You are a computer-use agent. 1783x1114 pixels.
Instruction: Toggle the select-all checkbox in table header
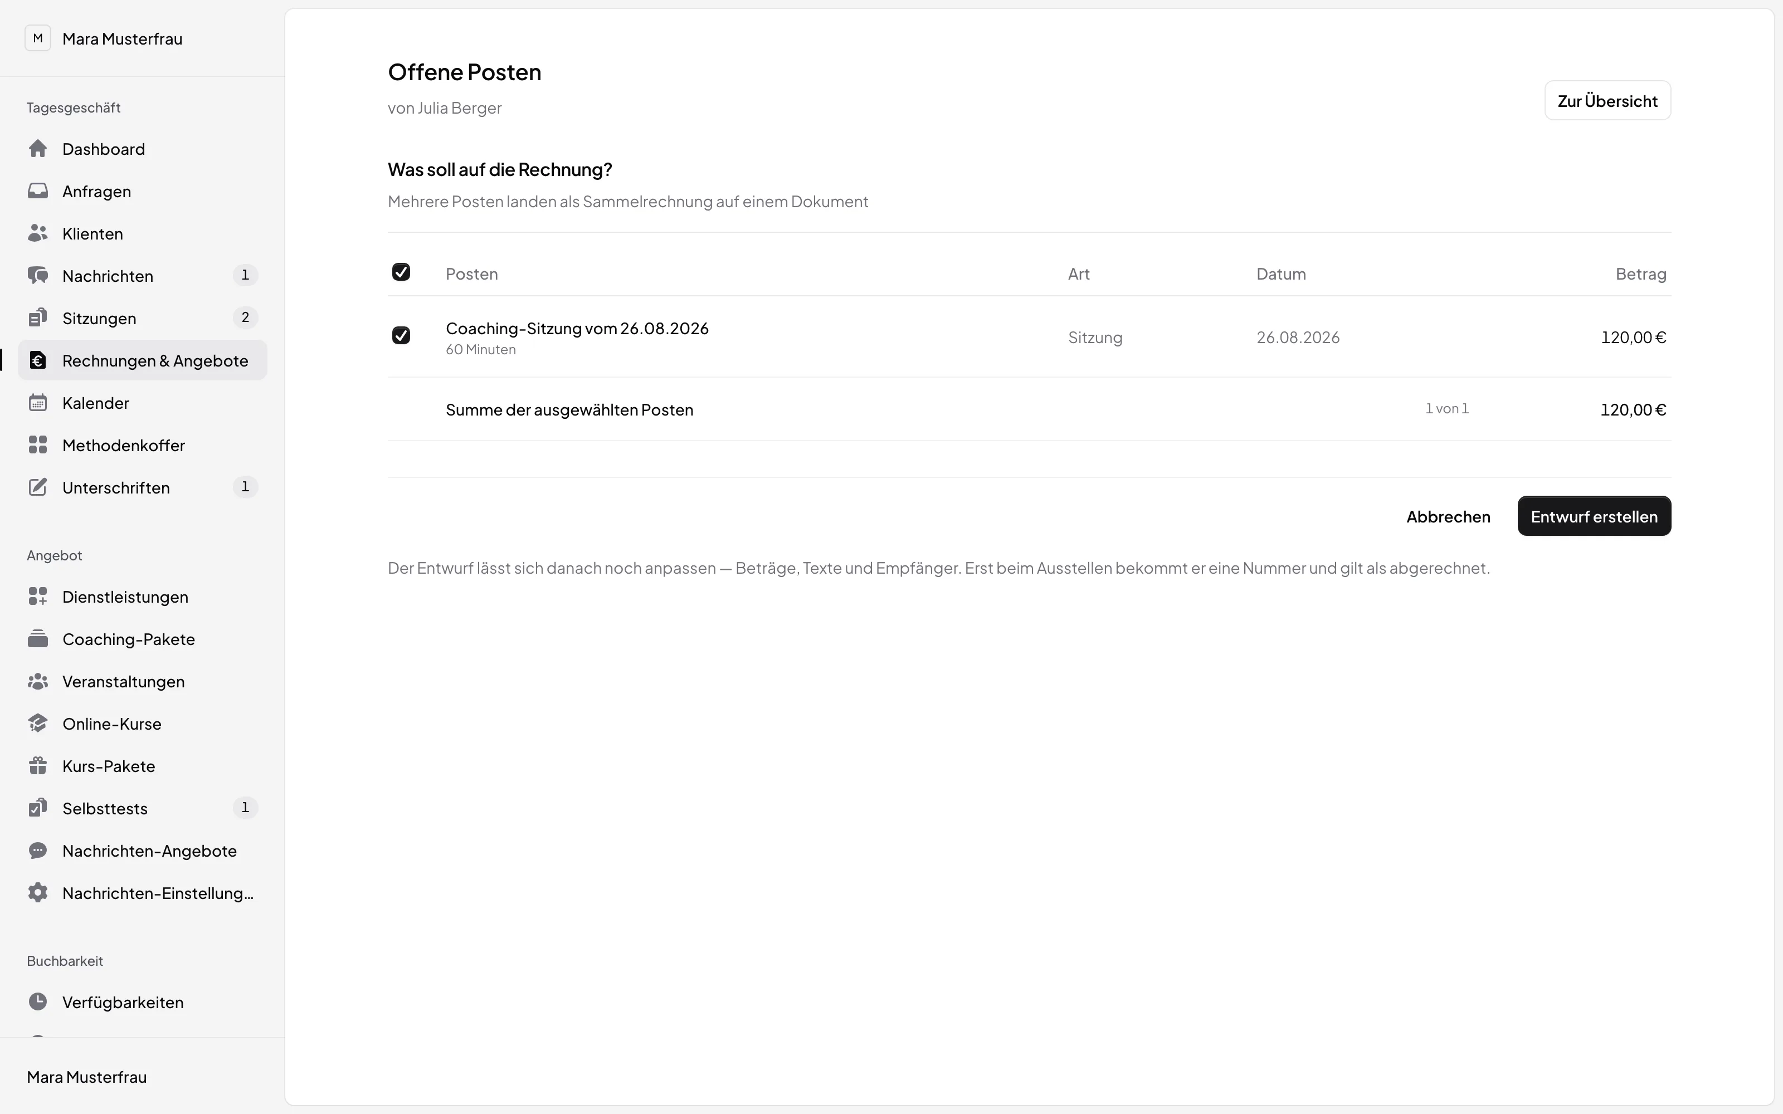[x=401, y=272]
